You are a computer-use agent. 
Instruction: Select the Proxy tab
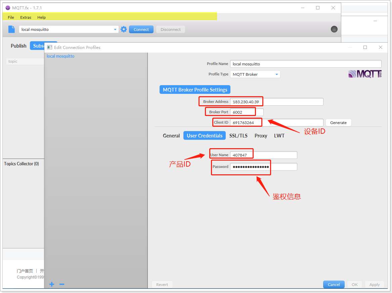point(261,136)
